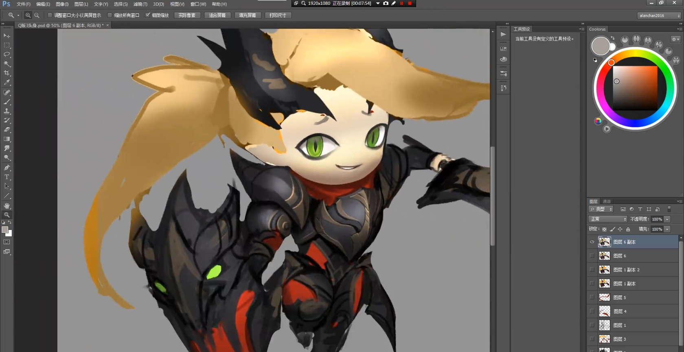684x352 pixels.
Task: Select the Crop tool
Action: [x=7, y=73]
